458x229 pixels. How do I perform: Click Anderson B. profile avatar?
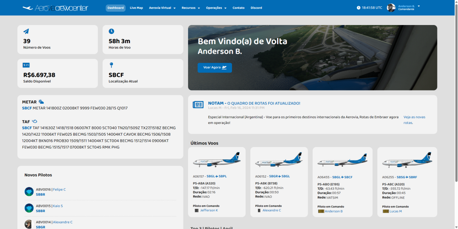[x=391, y=8]
